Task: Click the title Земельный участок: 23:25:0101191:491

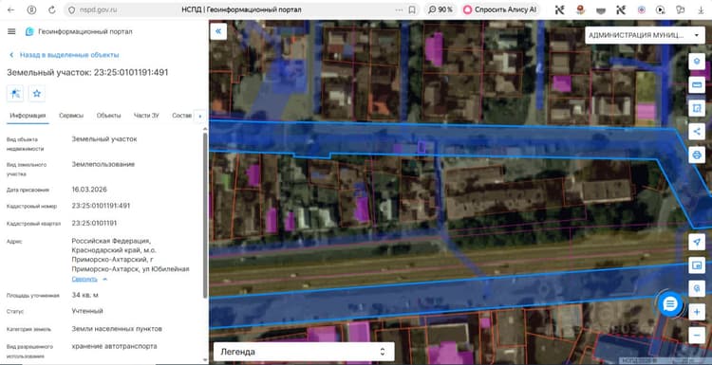Action: [x=87, y=73]
